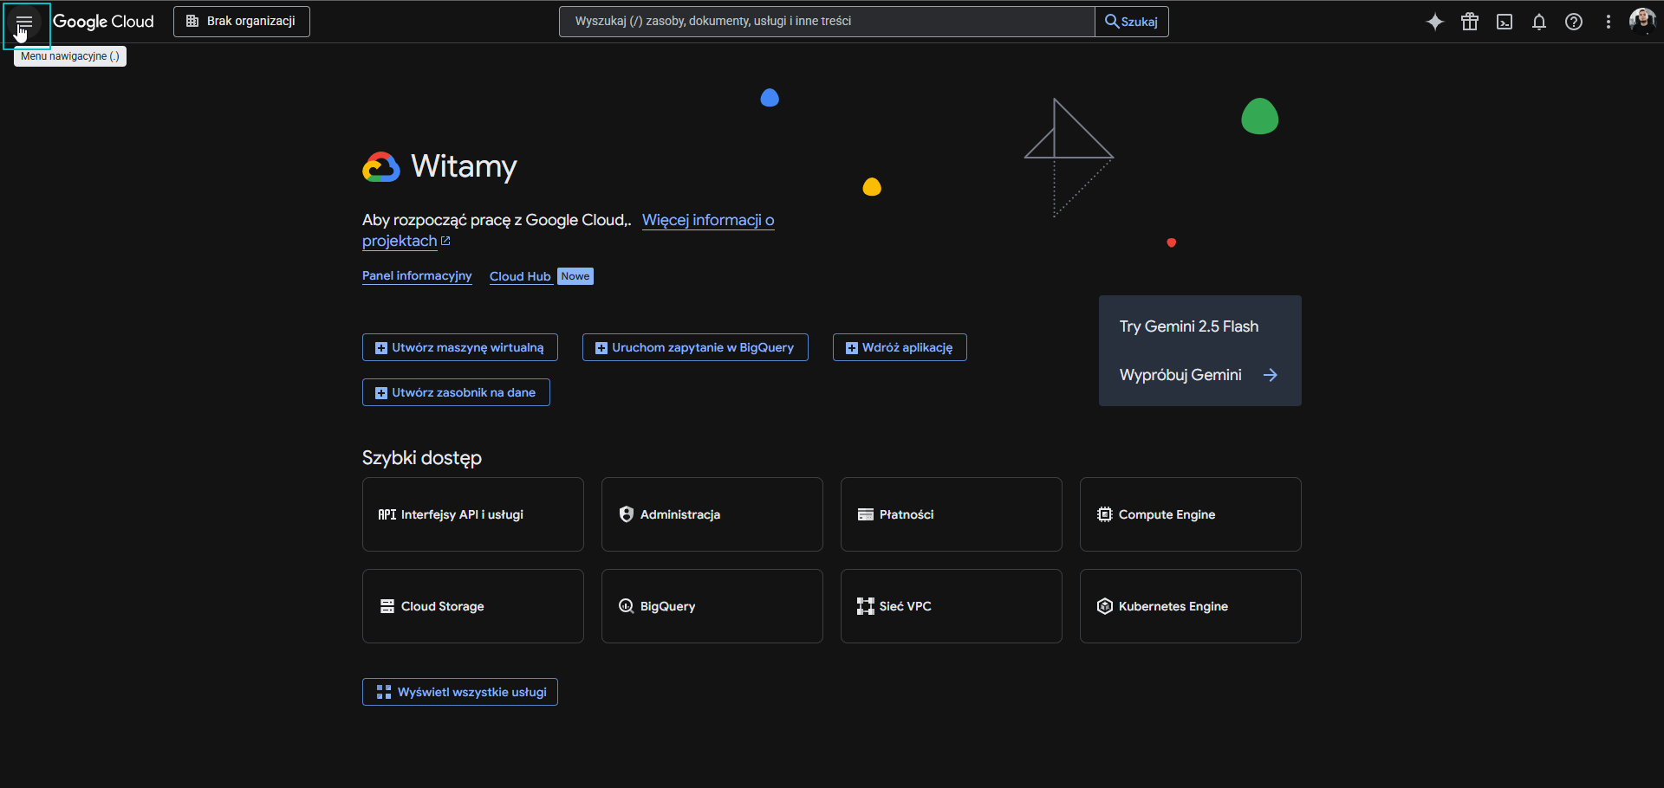Screen dimensions: 1664x788
Task: Click the Wypróbuj Gemini arrow
Action: [x=1271, y=375]
